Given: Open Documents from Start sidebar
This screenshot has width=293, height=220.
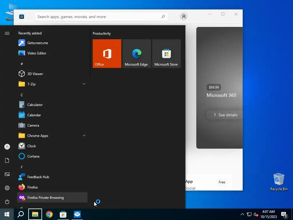Looking at the screenshot, I should point(7,160).
